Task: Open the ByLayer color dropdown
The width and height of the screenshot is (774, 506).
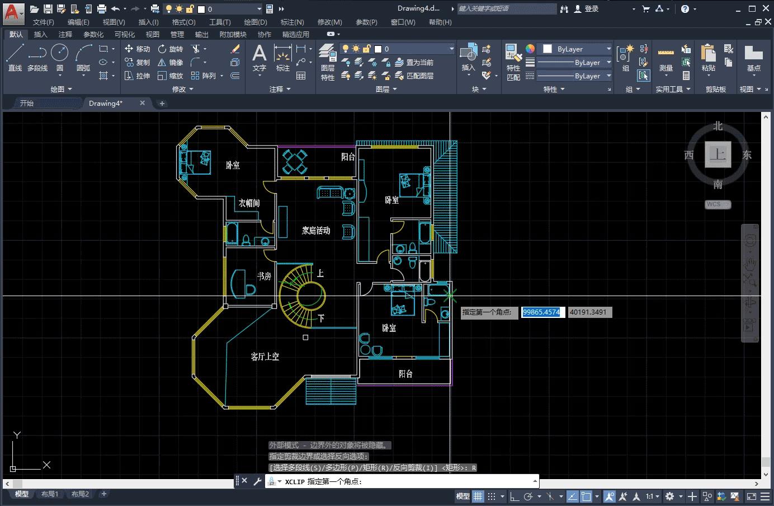Action: click(x=608, y=49)
